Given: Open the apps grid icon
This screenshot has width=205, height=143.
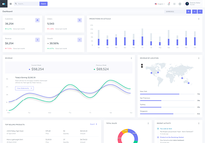Looking at the screenshot, I should click(x=174, y=4).
